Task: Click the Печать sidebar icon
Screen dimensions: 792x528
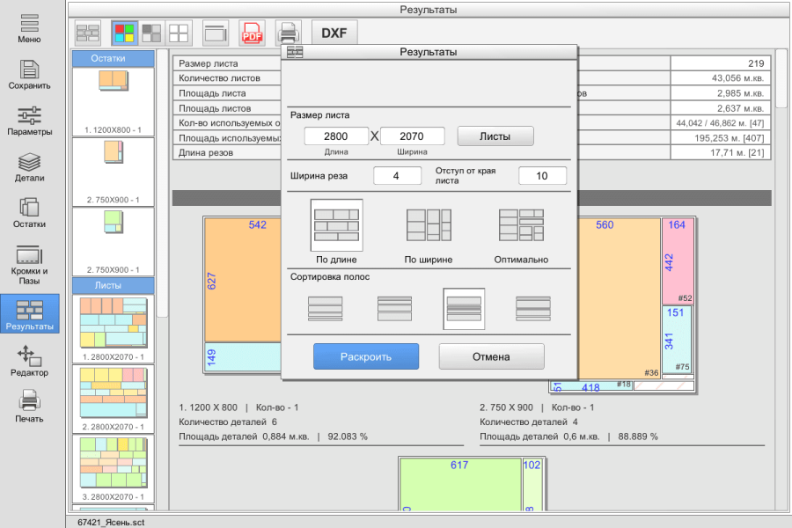Action: point(29,407)
